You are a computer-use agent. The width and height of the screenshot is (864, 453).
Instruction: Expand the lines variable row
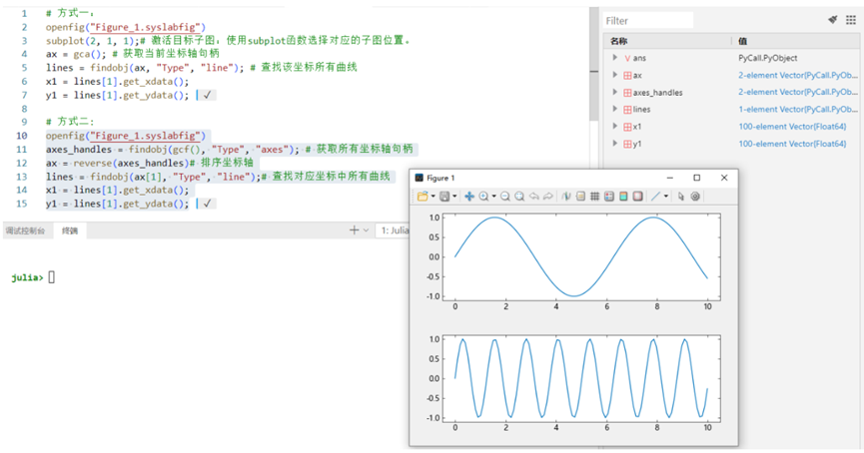pyautogui.click(x=615, y=109)
